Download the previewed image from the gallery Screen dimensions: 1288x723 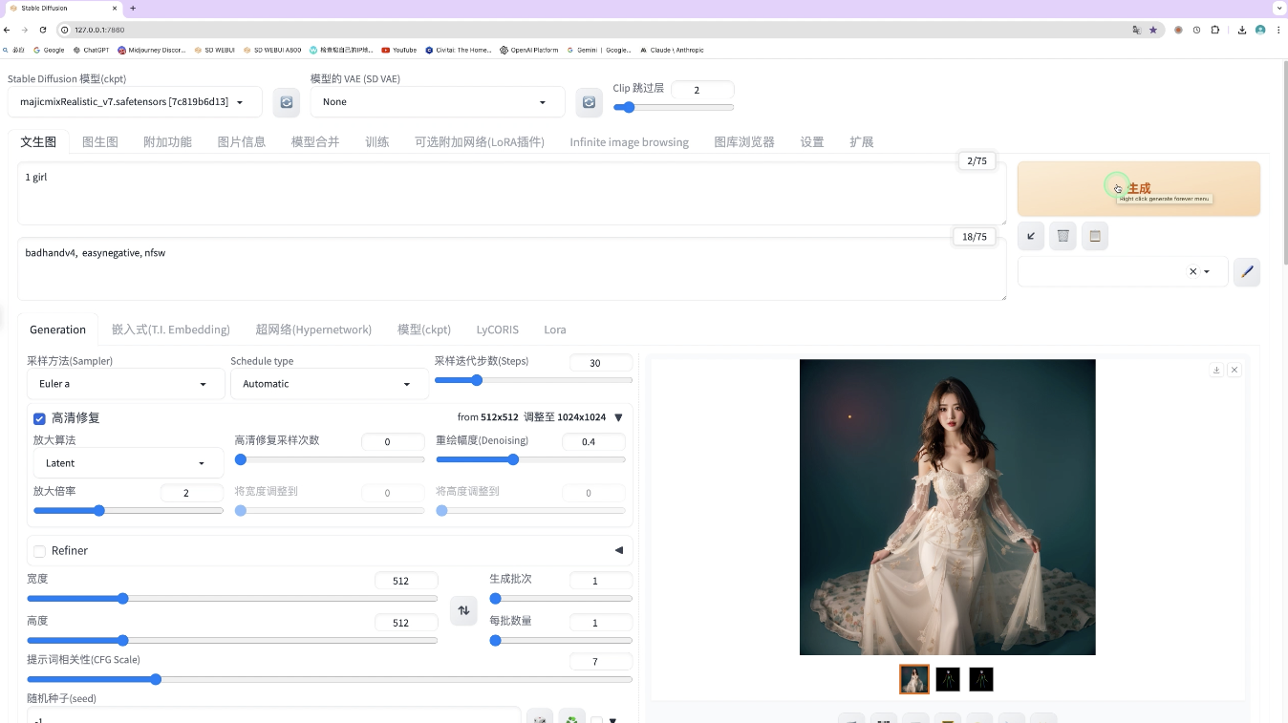click(x=1216, y=370)
